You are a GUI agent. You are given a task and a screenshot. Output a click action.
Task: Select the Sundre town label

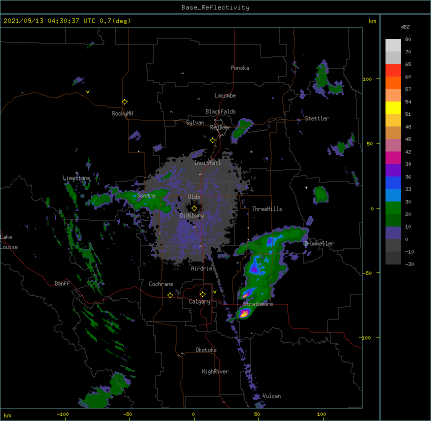146,195
